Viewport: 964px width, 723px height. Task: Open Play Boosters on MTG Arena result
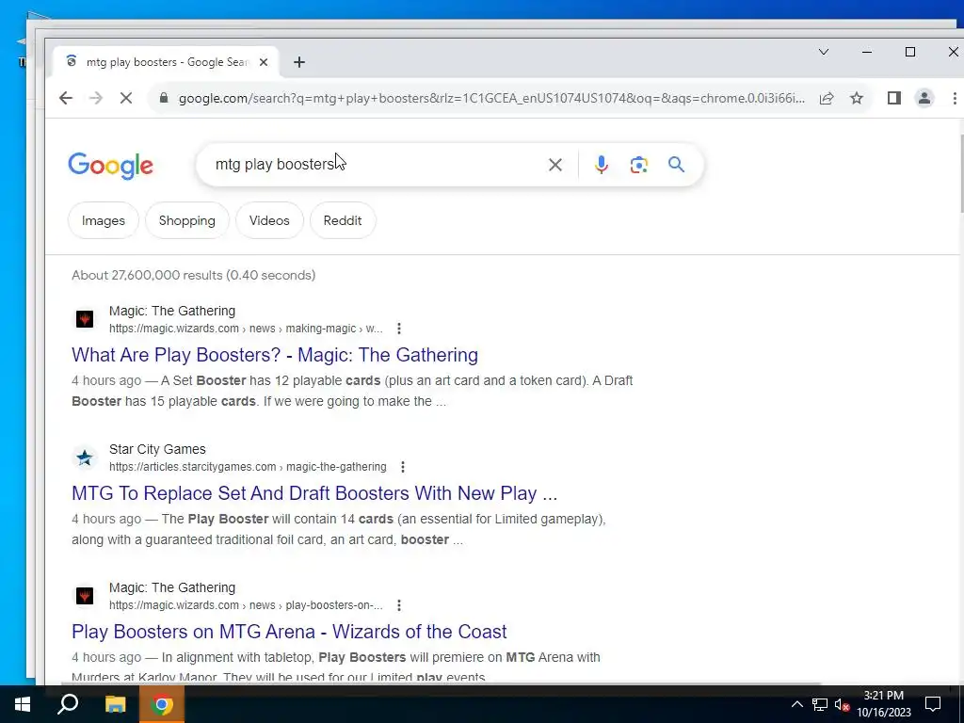pos(289,632)
